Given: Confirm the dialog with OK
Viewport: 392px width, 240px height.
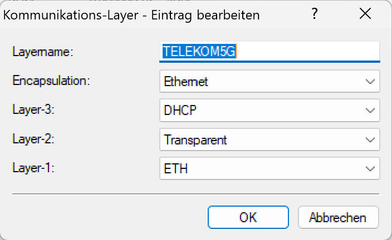Looking at the screenshot, I should (248, 217).
